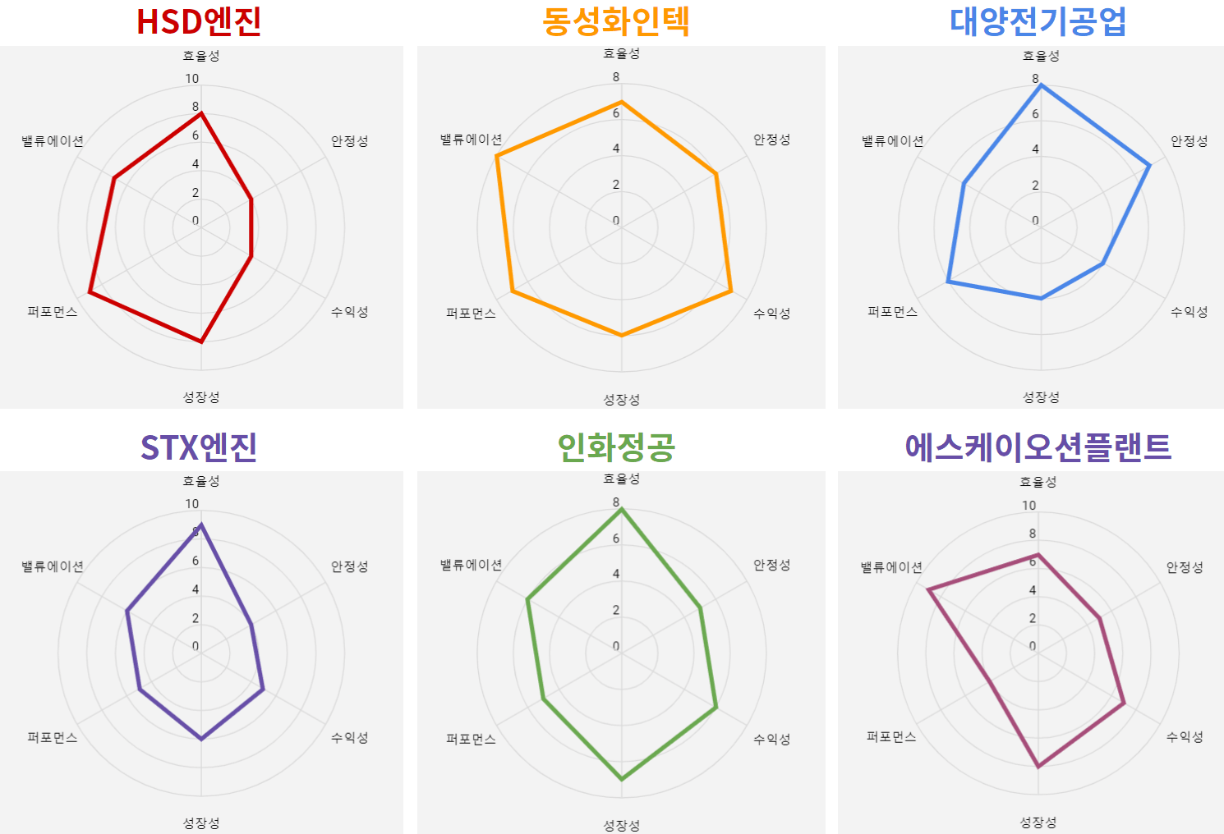Click 밸류에이션 label on 에스케이오션플랜트 chart
Viewport: 1224px width, 834px height.
(x=891, y=567)
